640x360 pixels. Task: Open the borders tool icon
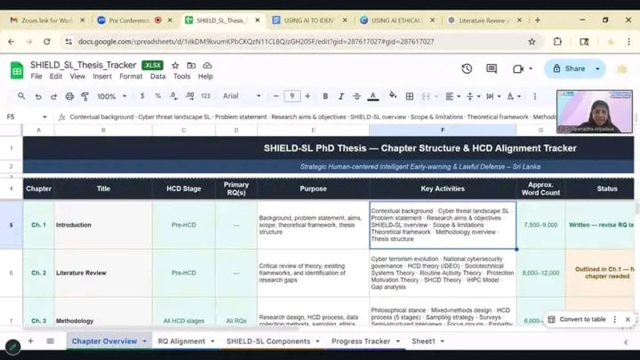tap(410, 97)
